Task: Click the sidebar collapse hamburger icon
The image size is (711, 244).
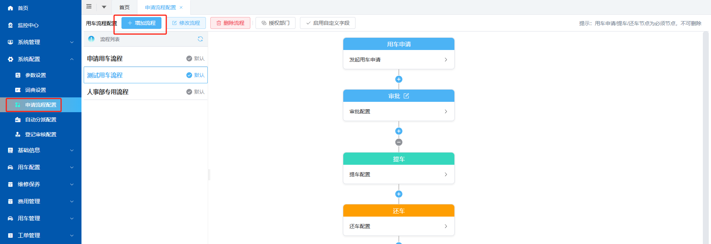Action: tap(89, 7)
